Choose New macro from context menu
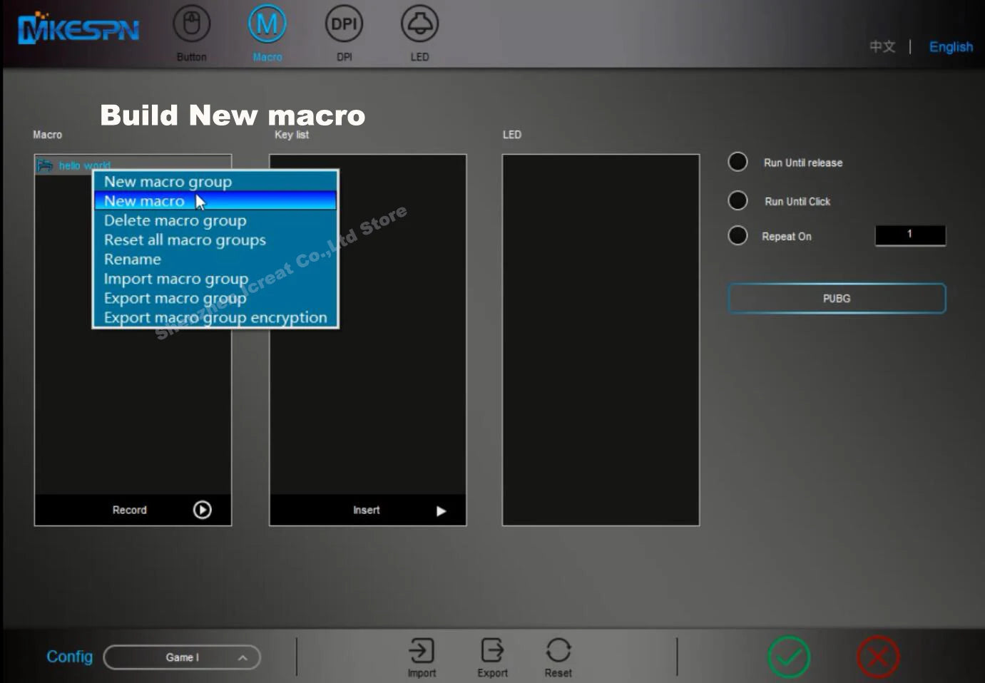The height and width of the screenshot is (683, 985). pos(144,201)
